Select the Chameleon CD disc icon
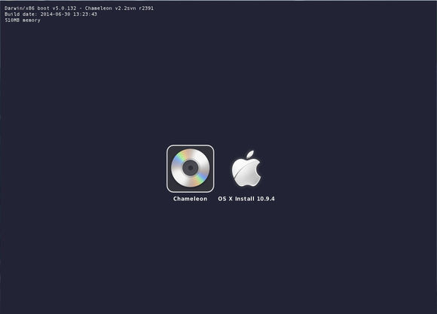 point(191,168)
